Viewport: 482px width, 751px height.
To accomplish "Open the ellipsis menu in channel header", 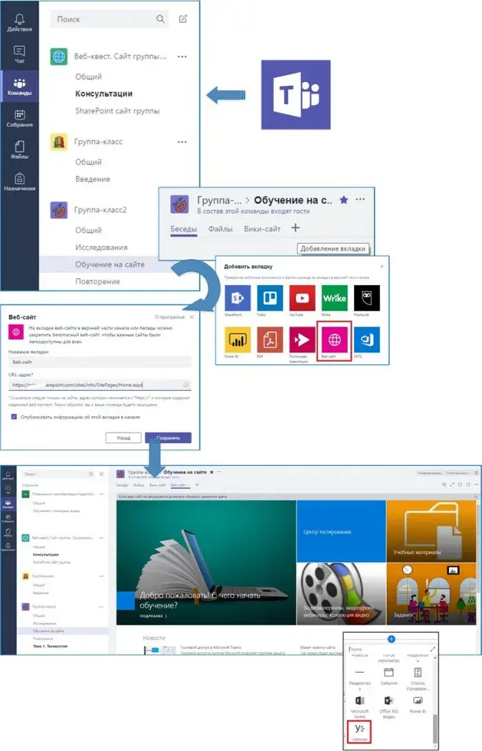I will click(360, 200).
